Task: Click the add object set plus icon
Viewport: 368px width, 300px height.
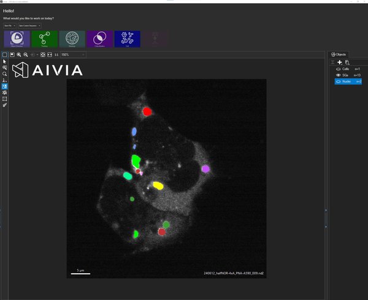Action: point(340,62)
